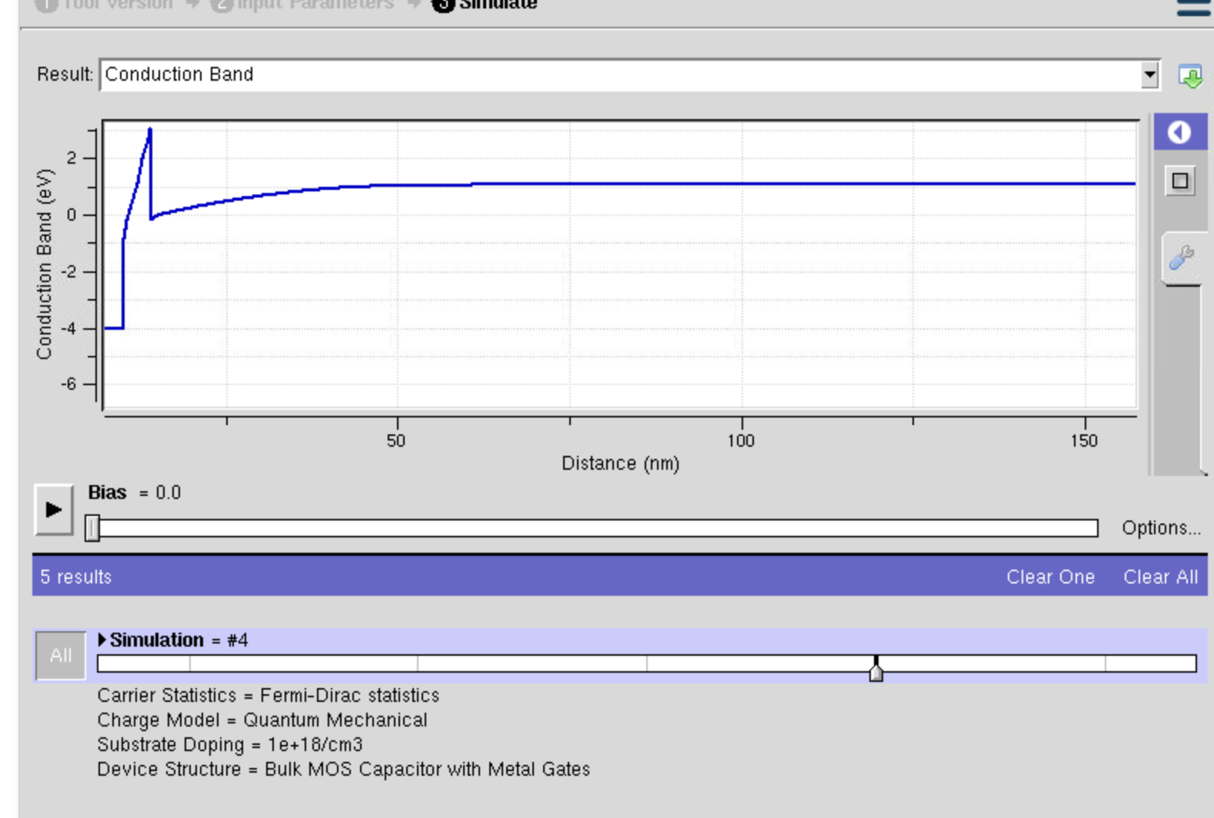Screen dimensions: 1214x818
Task: Click the square reset-view icon beside the plot
Action: pos(1180,181)
